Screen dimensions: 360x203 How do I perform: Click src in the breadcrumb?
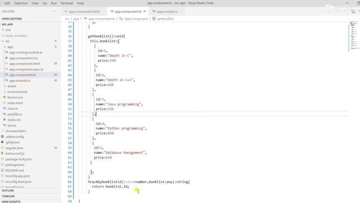pos(67,19)
